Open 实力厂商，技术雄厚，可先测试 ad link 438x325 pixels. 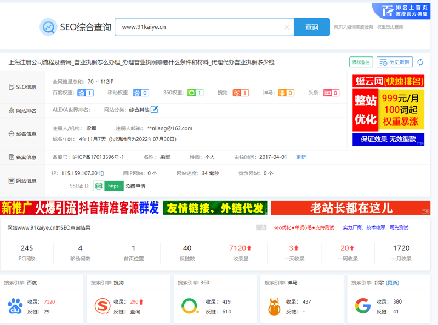click(x=376, y=227)
